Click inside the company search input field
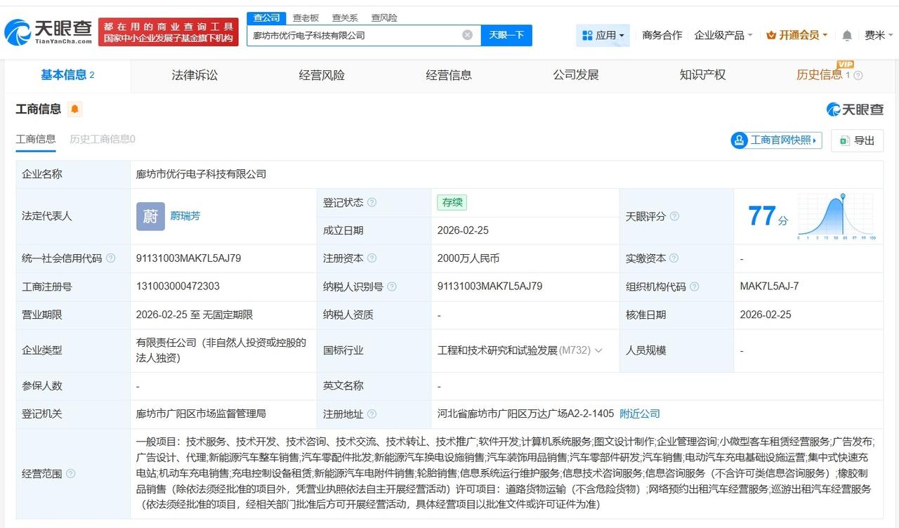The height and width of the screenshot is (528, 899). click(x=351, y=34)
